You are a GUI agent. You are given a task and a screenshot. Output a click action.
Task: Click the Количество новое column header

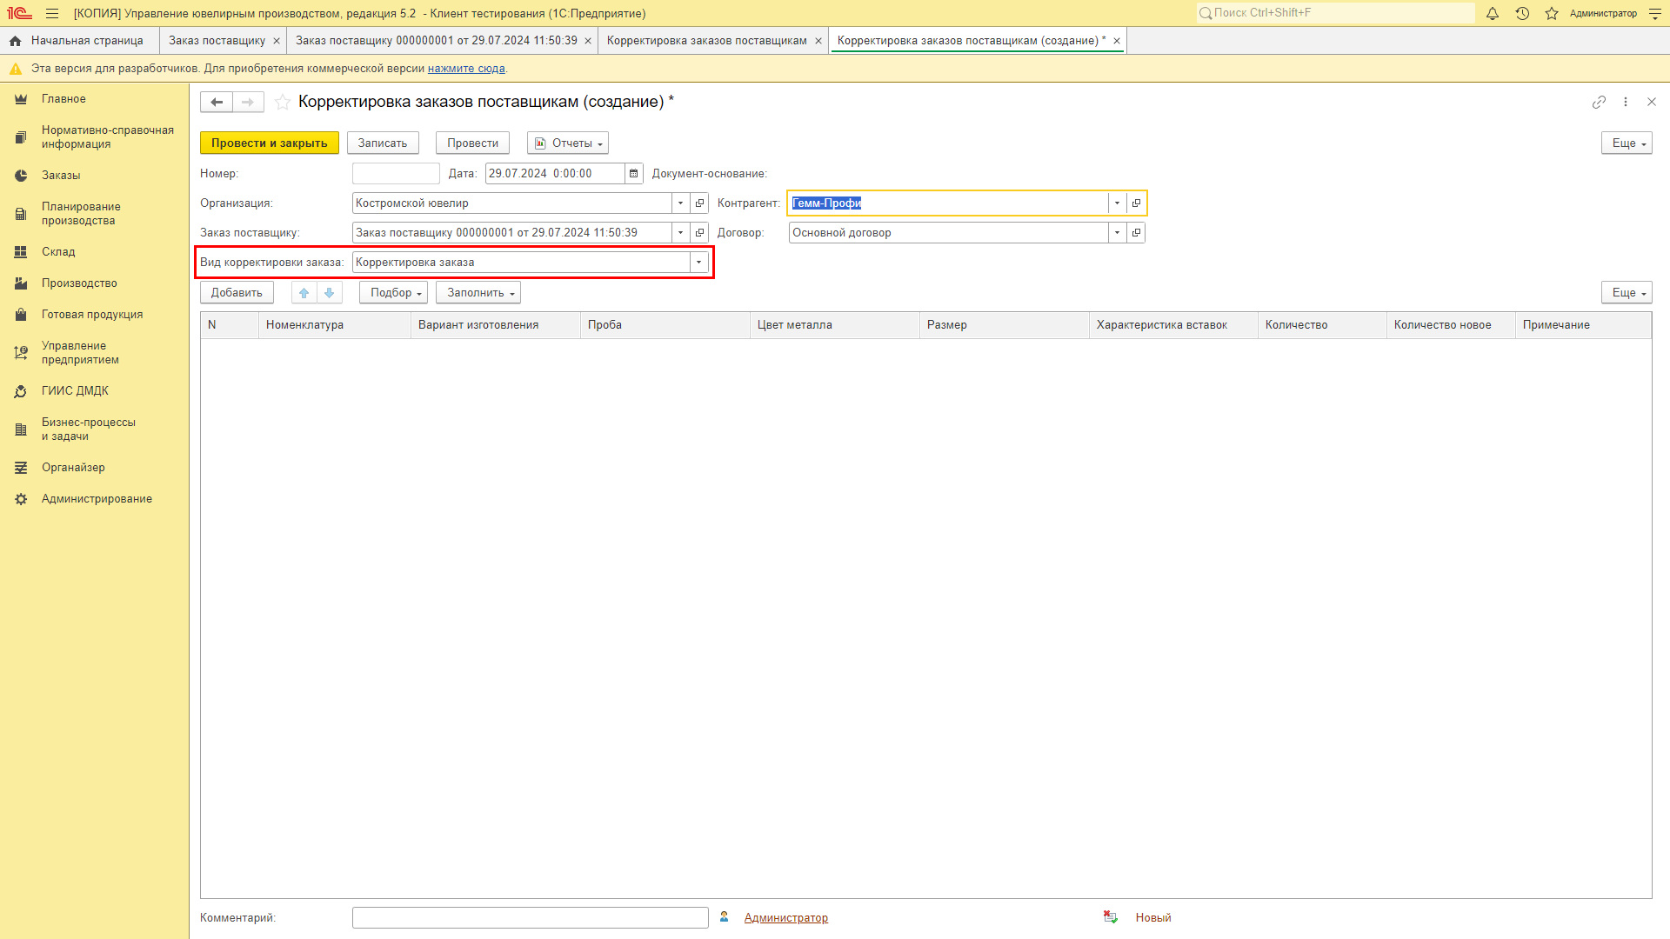click(1451, 325)
